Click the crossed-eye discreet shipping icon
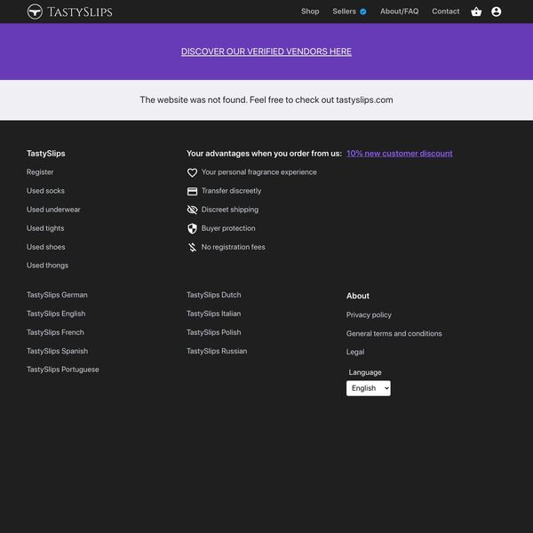Viewport: 533px width, 533px height. pos(192,210)
